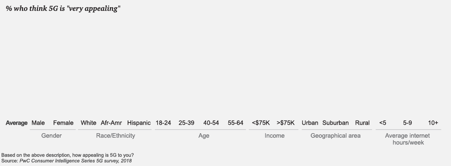The image size is (451, 166).
Task: Select the Rural area option
Action: 362,123
